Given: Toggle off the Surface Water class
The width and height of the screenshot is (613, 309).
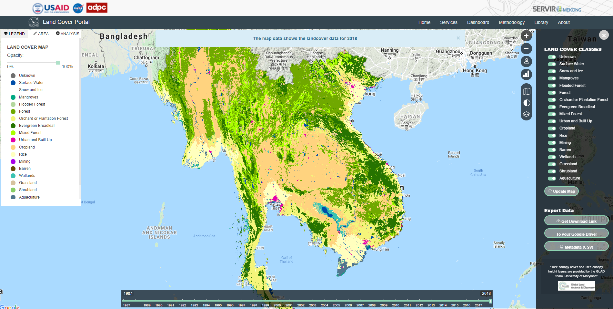Looking at the screenshot, I should pyautogui.click(x=552, y=64).
